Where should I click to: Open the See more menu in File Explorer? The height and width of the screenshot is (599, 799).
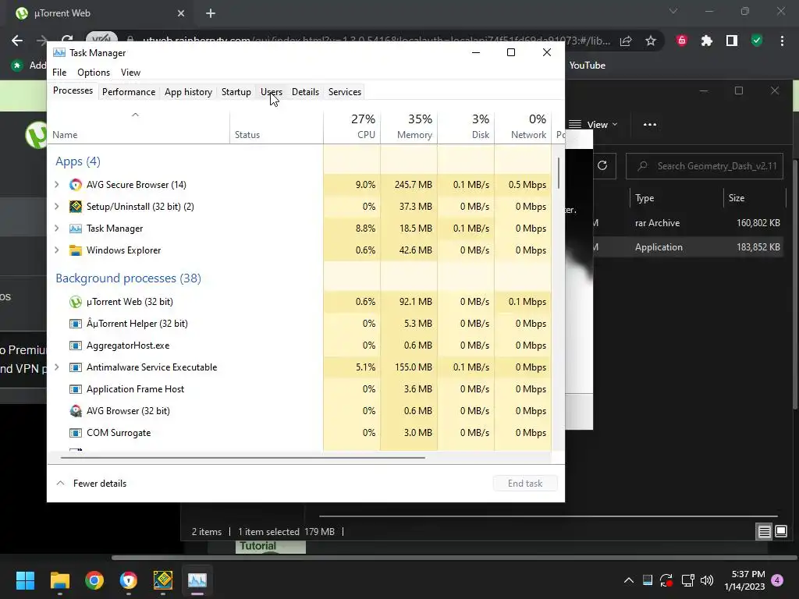pos(650,125)
